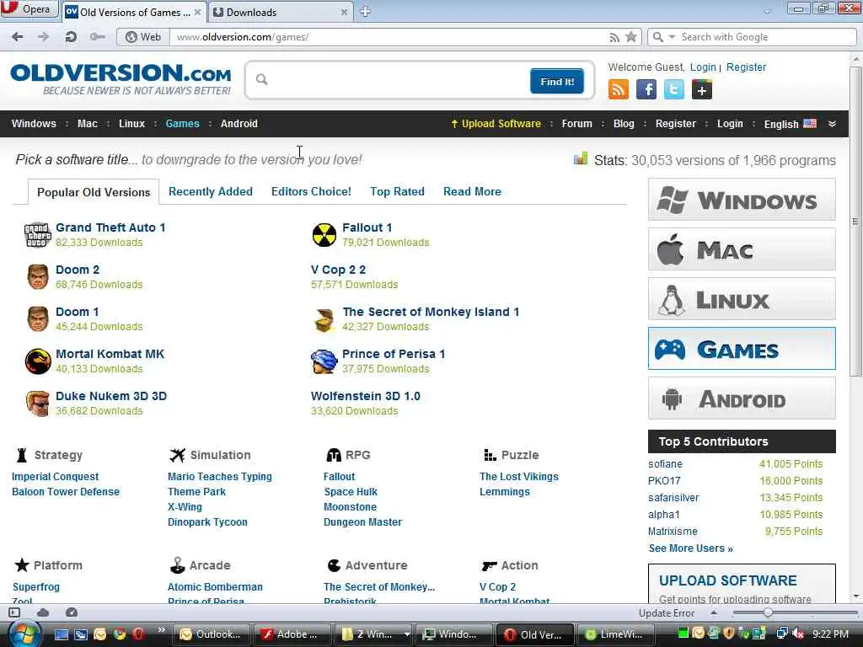Image resolution: width=863 pixels, height=647 pixels.
Task: Click the RSS feed icon in the address bar
Action: 614,37
